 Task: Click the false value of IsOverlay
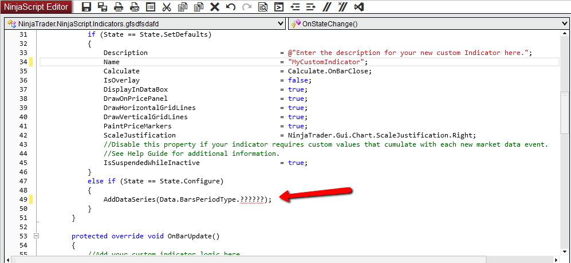pyautogui.click(x=297, y=80)
